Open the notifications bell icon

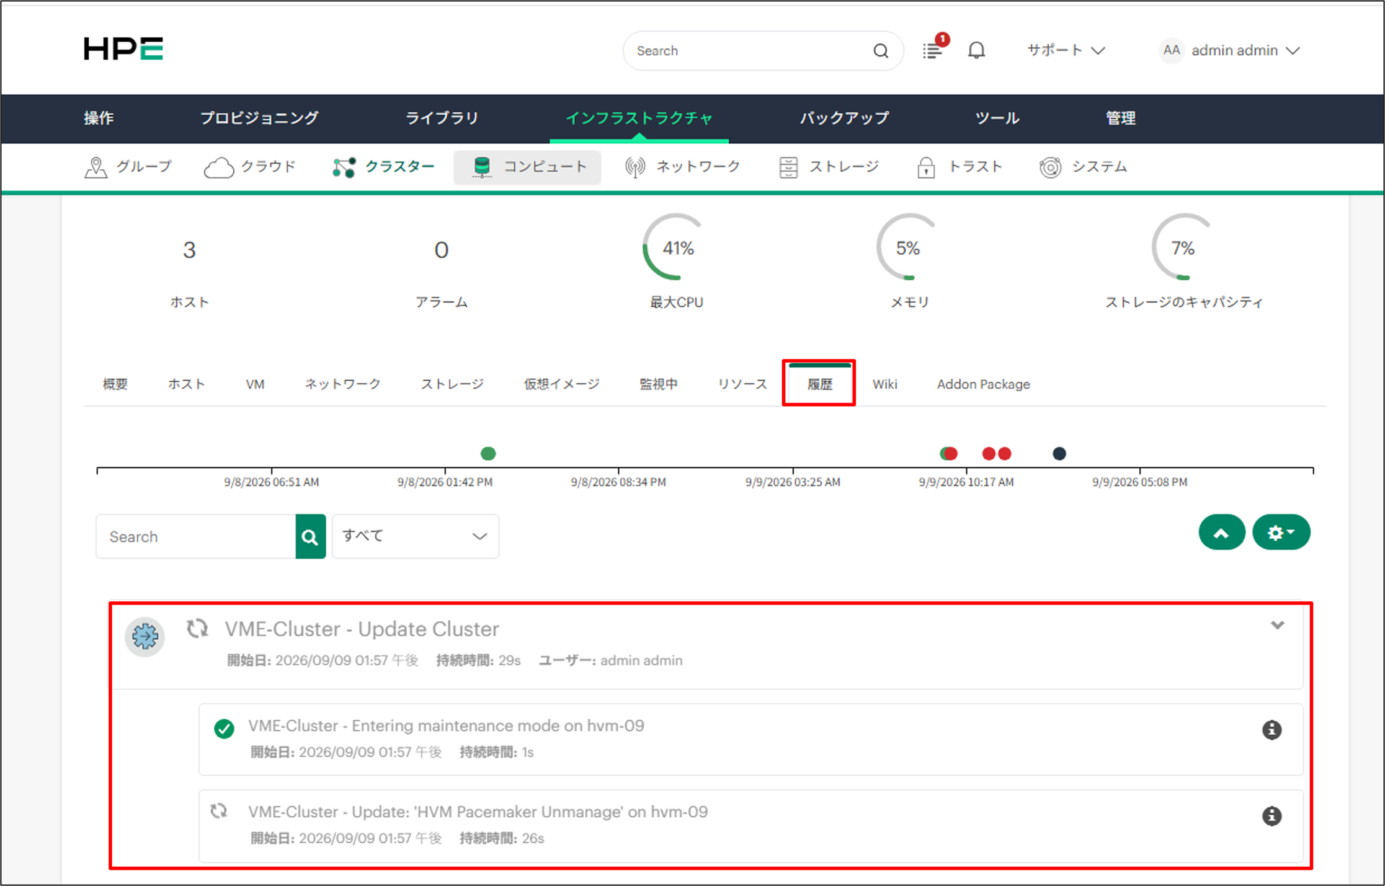976,50
